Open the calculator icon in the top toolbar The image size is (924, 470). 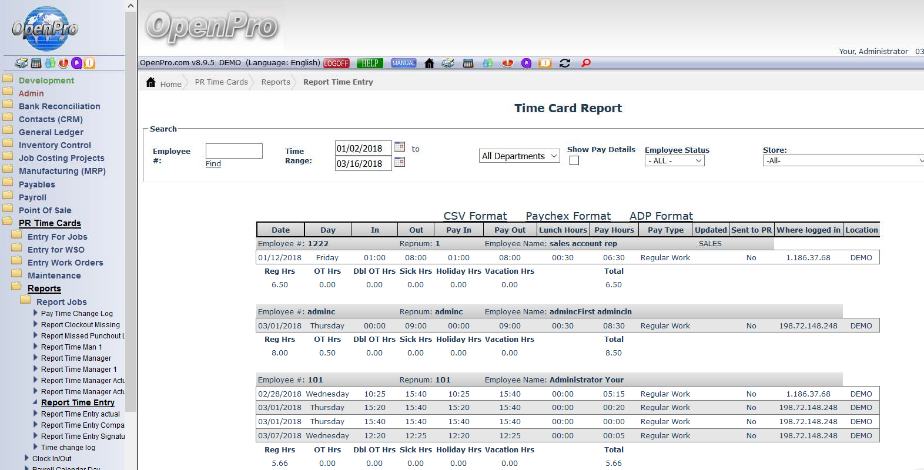tap(468, 63)
